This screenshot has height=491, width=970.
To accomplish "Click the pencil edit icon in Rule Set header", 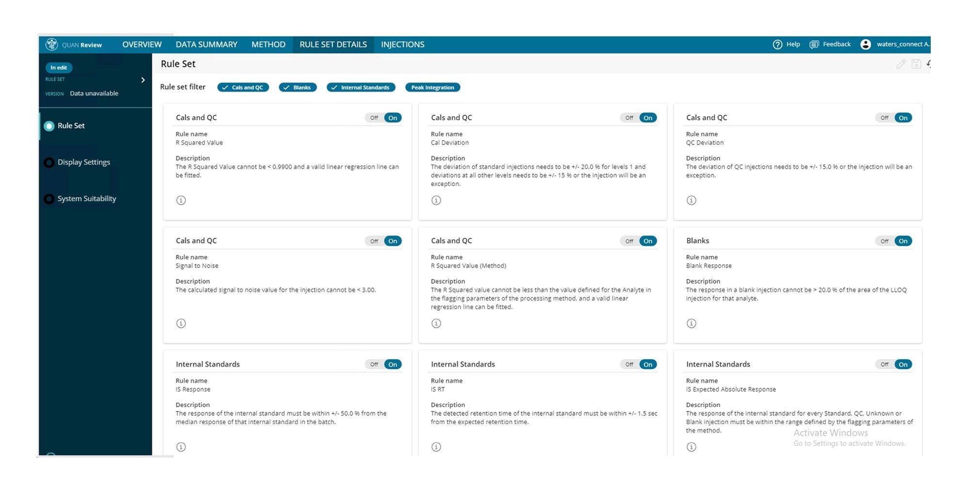I will 901,64.
